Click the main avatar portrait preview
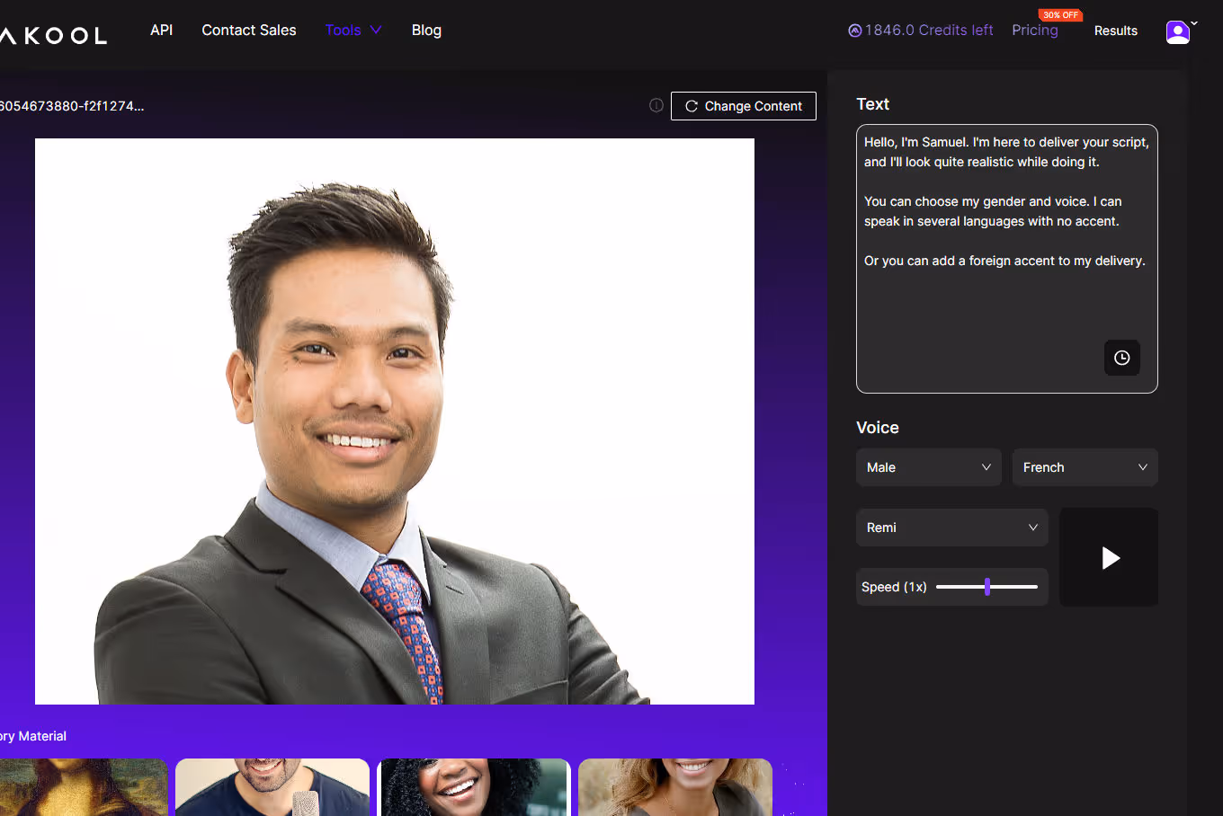This screenshot has height=816, width=1223. pos(395,421)
